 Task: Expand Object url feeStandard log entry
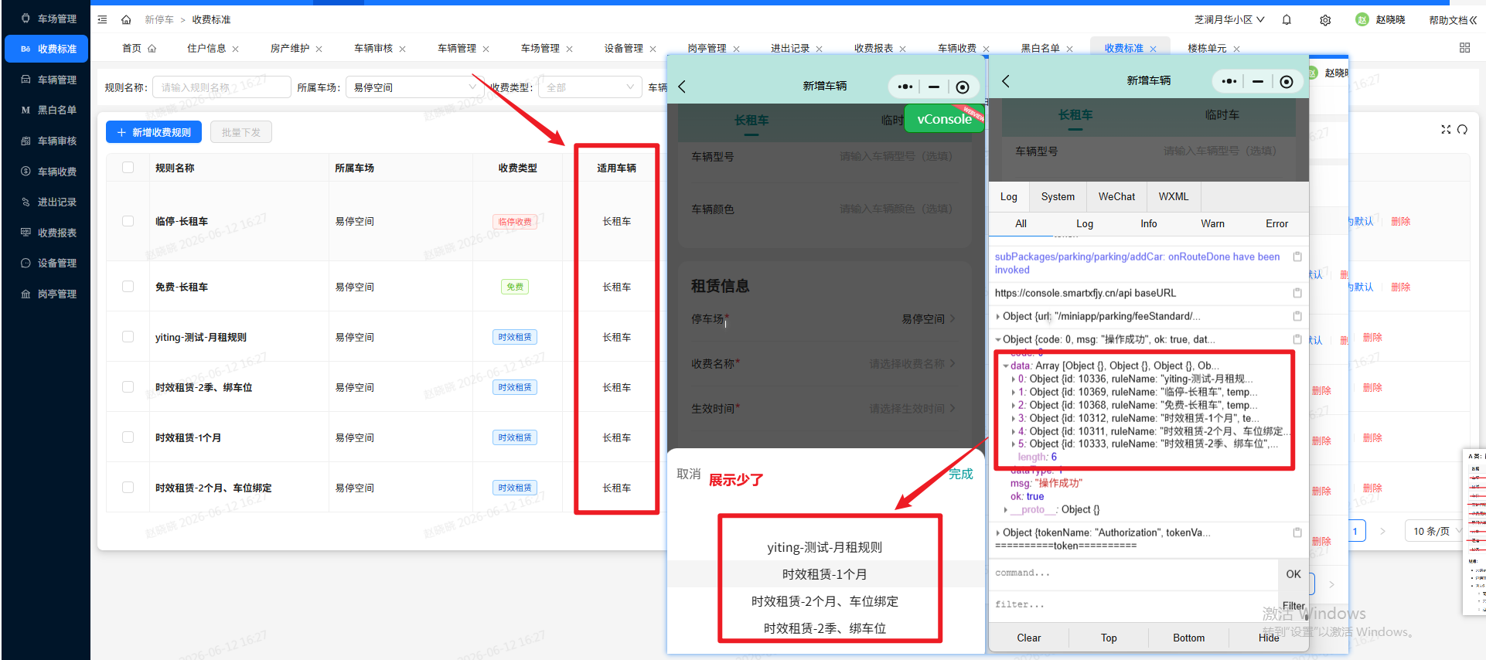998,316
